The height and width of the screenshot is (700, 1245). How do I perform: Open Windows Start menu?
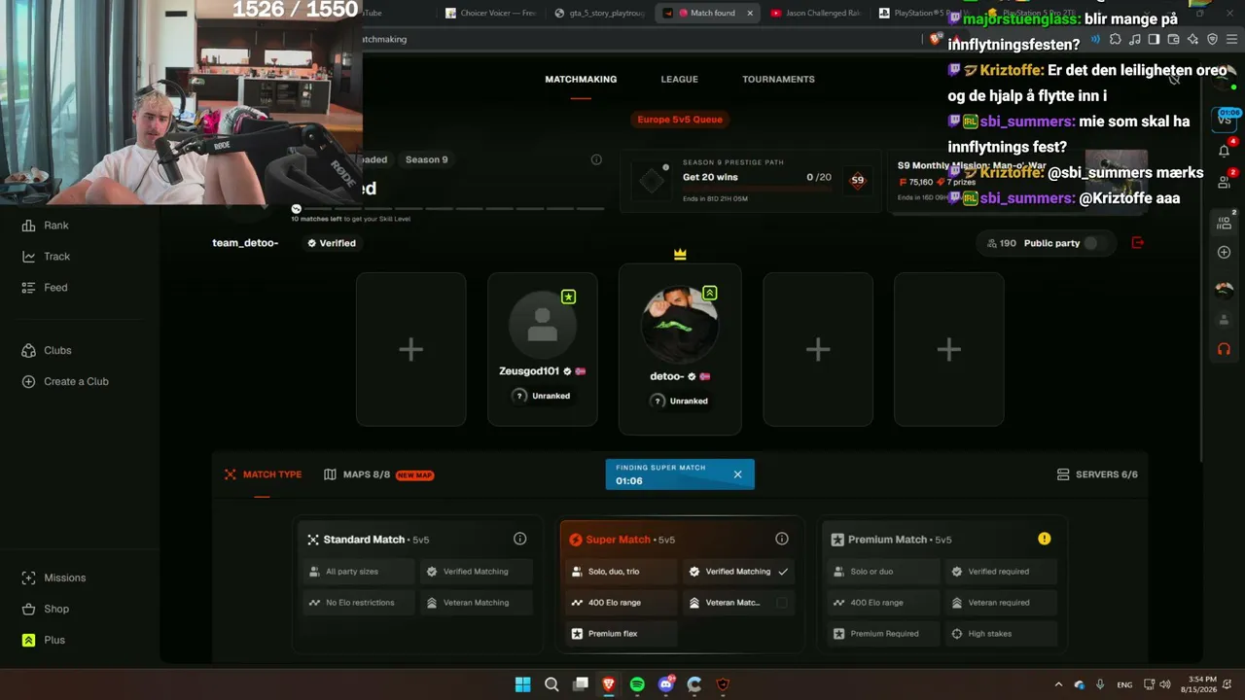523,684
